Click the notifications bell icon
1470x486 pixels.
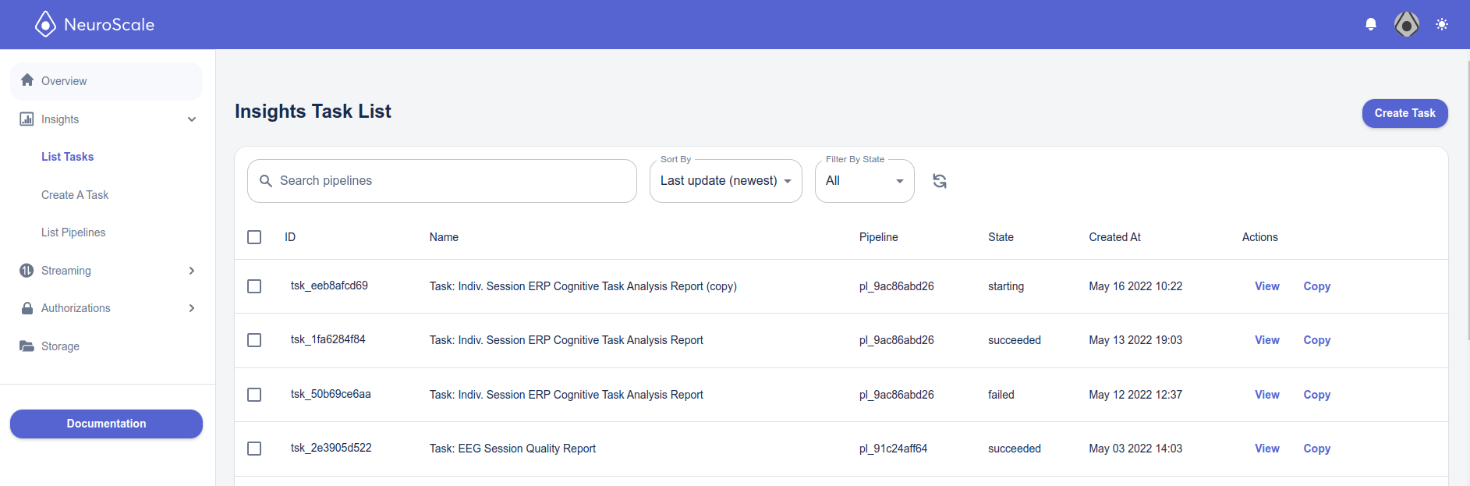1371,24
